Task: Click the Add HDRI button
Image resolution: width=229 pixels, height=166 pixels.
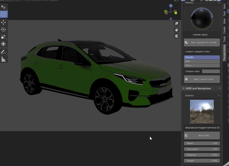Action: [202, 136]
